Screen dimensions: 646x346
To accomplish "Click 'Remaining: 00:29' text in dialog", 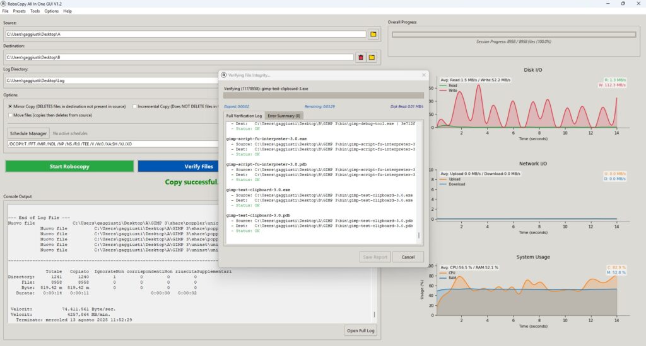I will pyautogui.click(x=320, y=106).
